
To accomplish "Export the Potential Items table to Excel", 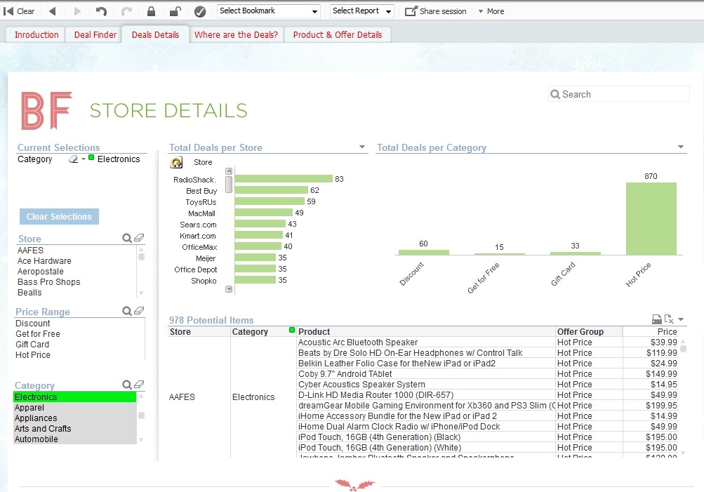I will pyautogui.click(x=668, y=319).
